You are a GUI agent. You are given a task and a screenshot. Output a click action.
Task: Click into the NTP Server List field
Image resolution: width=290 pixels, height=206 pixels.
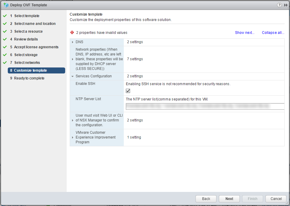(x=205, y=106)
